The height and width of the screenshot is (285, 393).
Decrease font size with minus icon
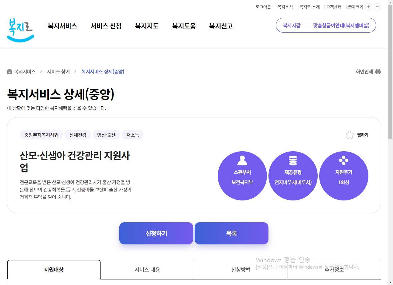pyautogui.click(x=377, y=7)
